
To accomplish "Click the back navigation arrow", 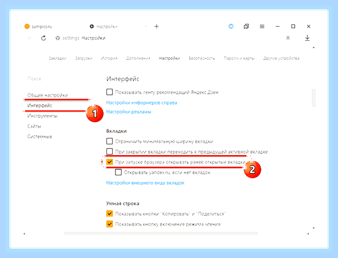I will (31, 38).
